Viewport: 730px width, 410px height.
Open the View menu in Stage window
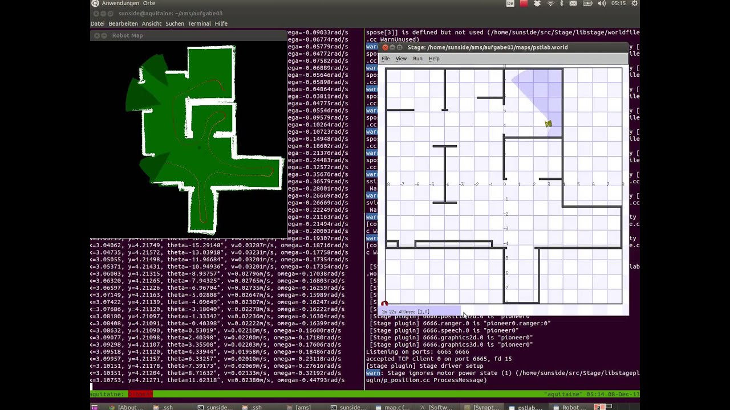[x=401, y=59]
